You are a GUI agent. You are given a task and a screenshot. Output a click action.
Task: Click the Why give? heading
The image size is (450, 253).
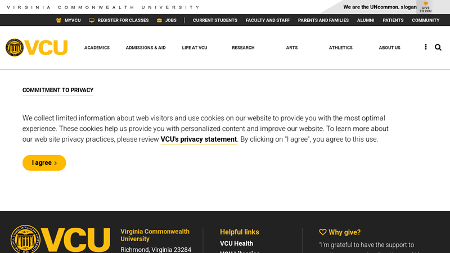[340, 232]
